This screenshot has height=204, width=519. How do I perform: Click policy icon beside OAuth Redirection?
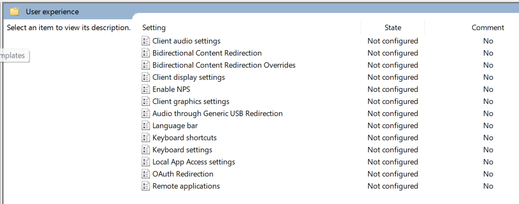[146, 174]
